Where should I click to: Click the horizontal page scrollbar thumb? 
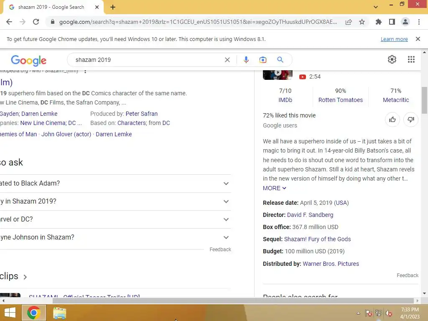pos(233,301)
